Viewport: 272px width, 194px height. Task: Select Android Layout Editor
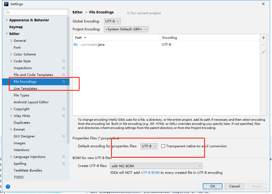pyautogui.click(x=31, y=102)
